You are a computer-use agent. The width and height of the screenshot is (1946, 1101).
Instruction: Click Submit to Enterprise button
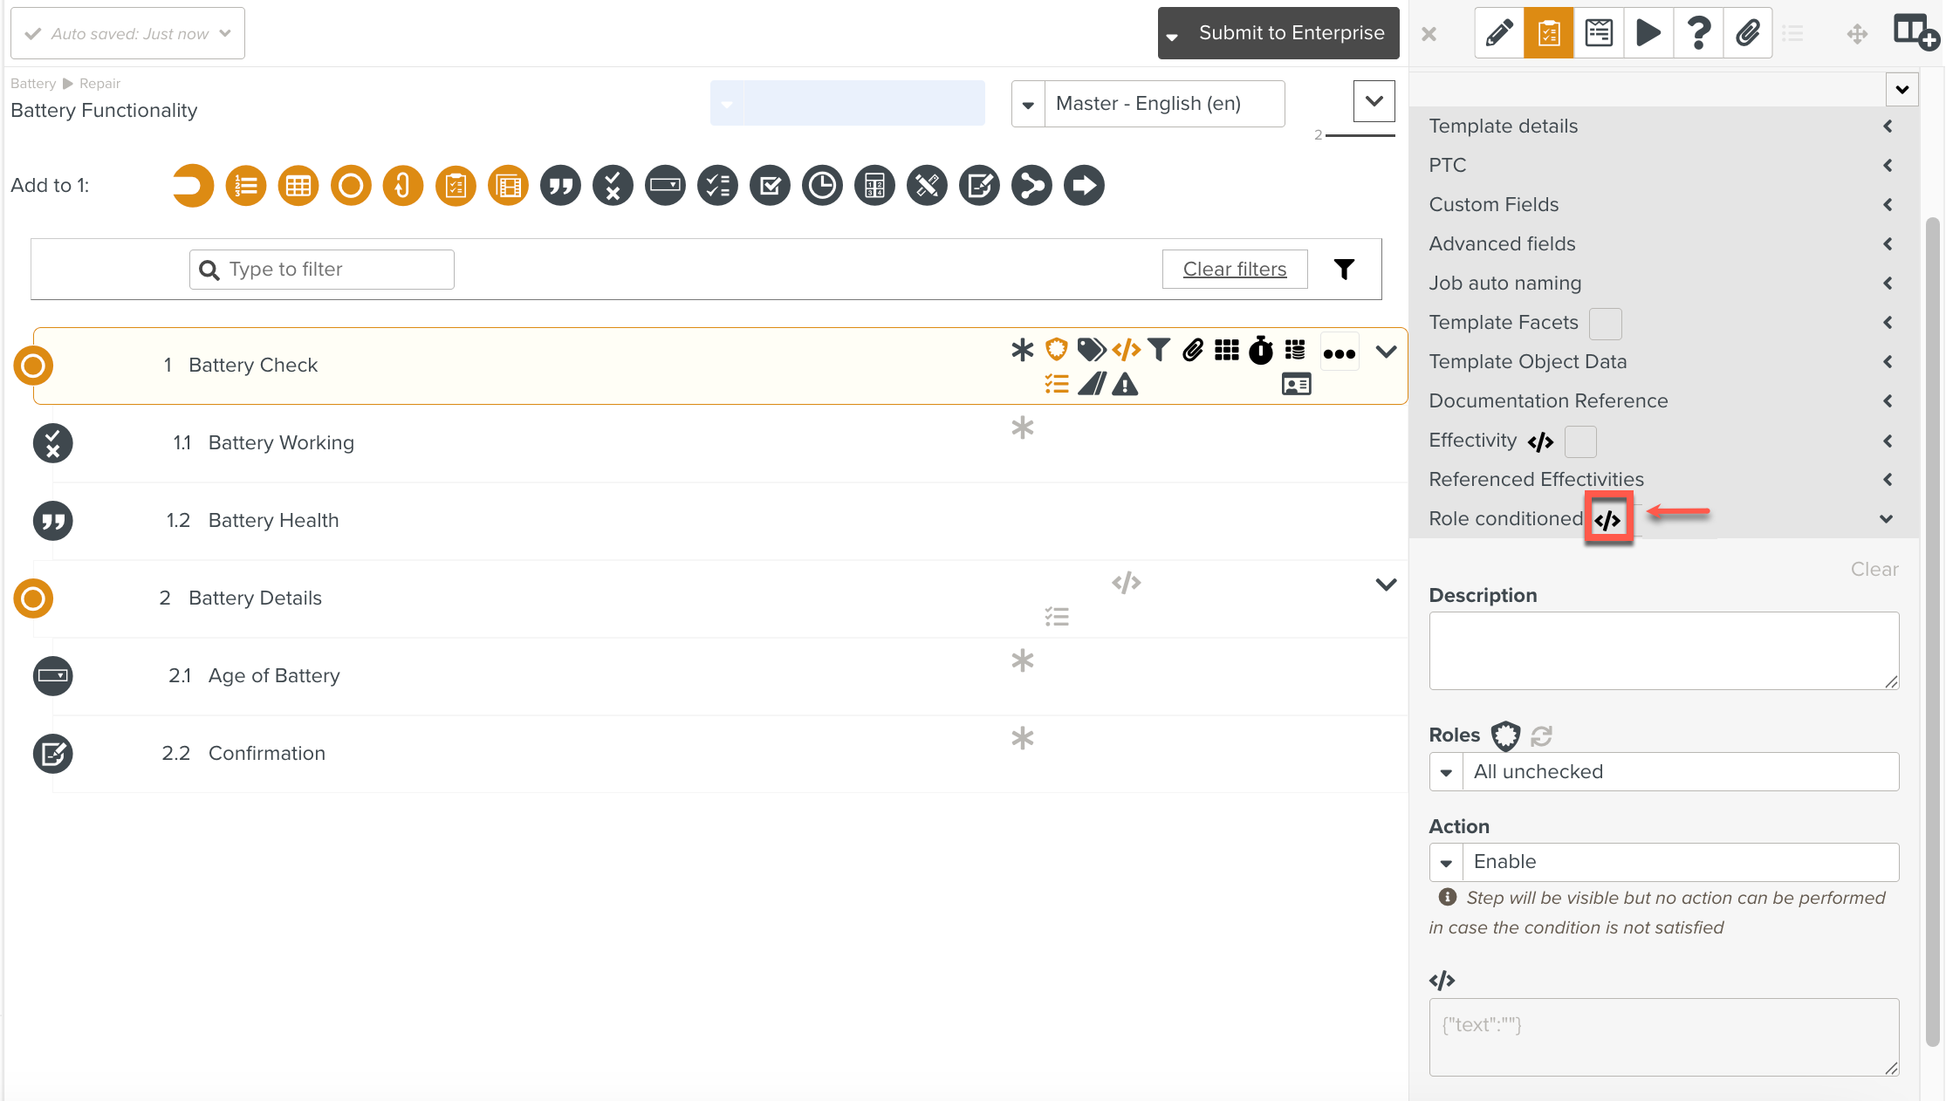(x=1291, y=33)
